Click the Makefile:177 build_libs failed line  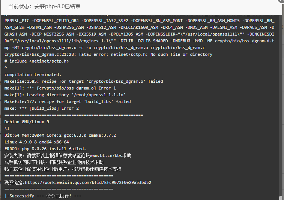click(68, 101)
